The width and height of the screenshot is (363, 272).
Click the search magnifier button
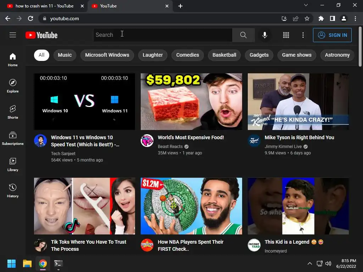click(243, 35)
